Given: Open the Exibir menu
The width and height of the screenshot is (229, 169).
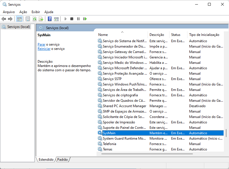Looking at the screenshot, I should point(35,12).
